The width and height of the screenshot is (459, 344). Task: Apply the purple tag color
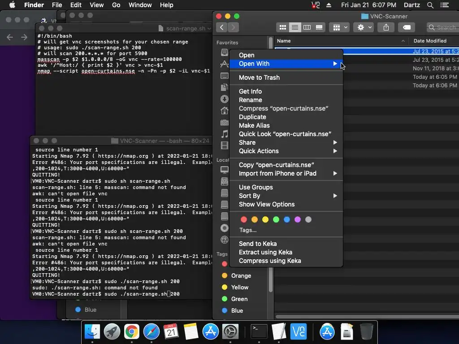click(x=298, y=219)
